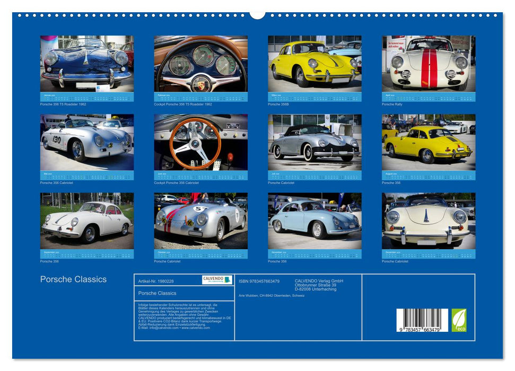Click the red-striped Porsche Rally image
The width and height of the screenshot is (515, 371).
pos(426,64)
